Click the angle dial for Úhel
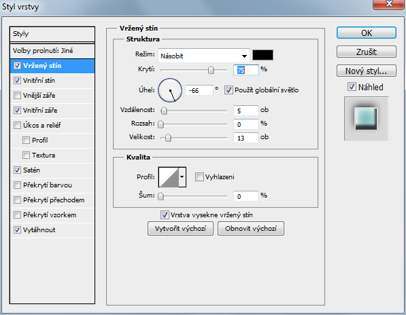Viewport: 406px width, 315px height. [170, 90]
